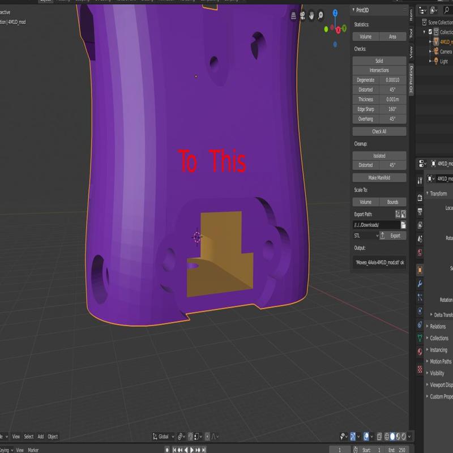
Task: Open the Physics properties icon
Action: [x=420, y=311]
